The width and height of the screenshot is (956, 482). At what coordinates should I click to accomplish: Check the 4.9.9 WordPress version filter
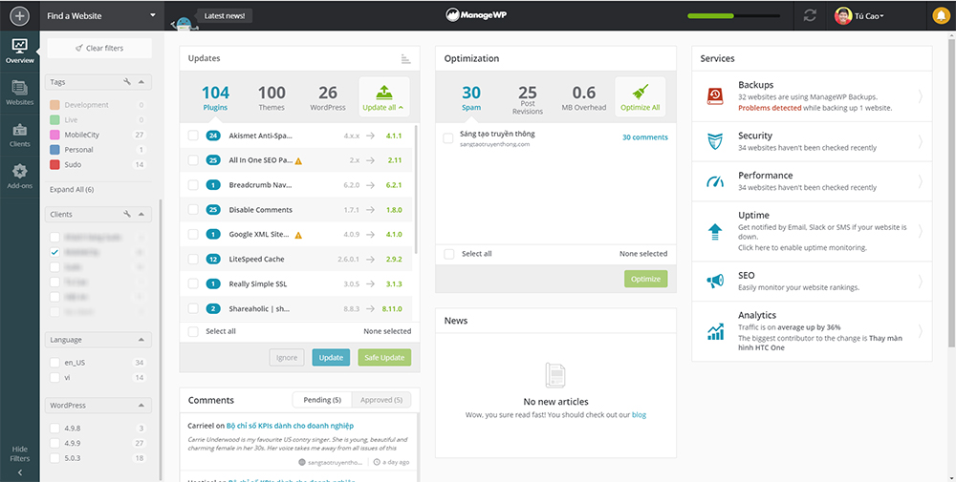click(54, 443)
